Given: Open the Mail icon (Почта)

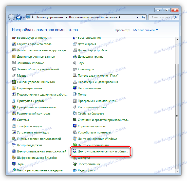Looking at the screenshot, I should pos(75,94).
